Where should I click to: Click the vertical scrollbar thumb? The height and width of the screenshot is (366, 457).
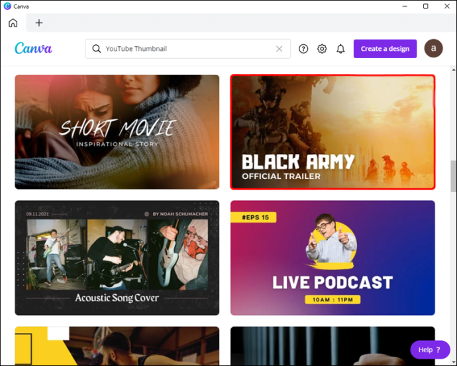click(453, 176)
